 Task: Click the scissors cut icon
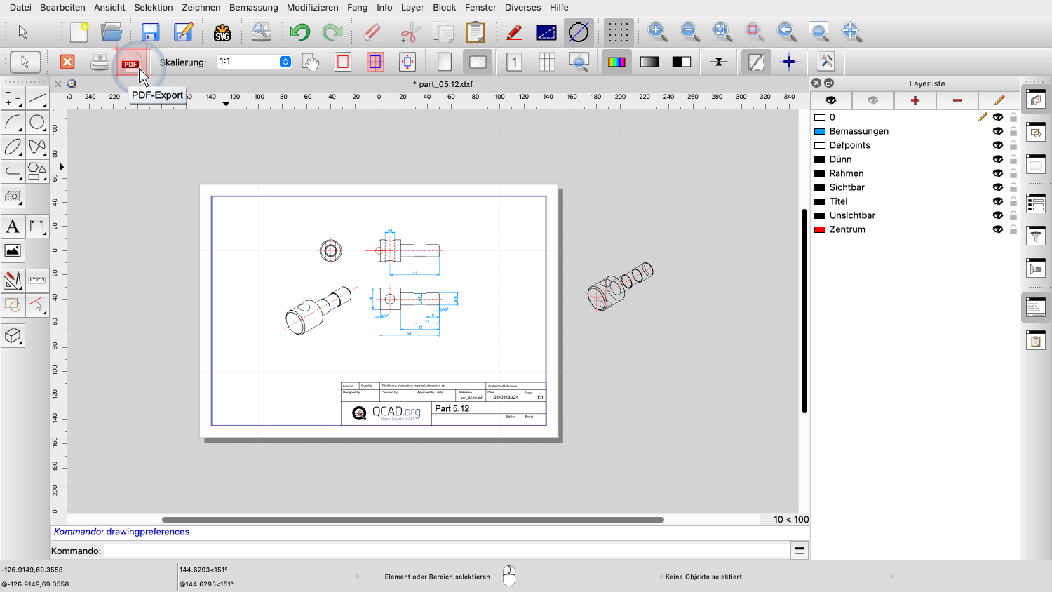tap(410, 32)
